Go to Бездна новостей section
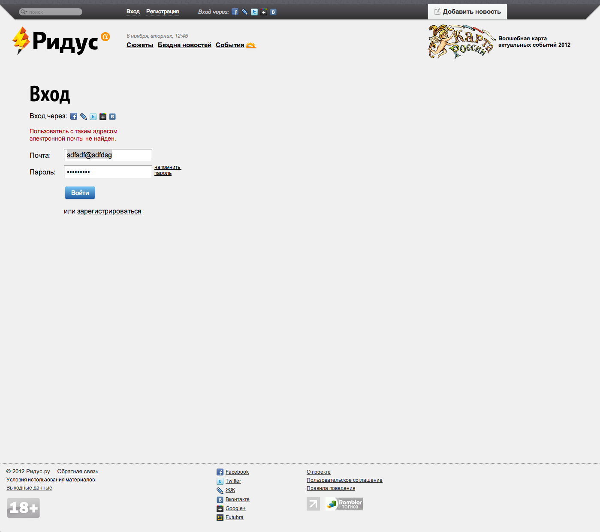Screen dimensions: 600x532 pyautogui.click(x=184, y=45)
